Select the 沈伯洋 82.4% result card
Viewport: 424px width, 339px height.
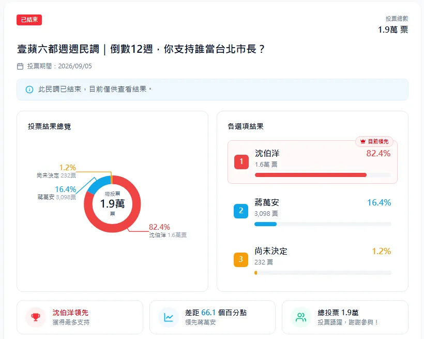pyautogui.click(x=312, y=162)
